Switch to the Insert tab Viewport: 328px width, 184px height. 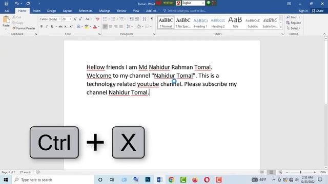pyautogui.click(x=36, y=11)
